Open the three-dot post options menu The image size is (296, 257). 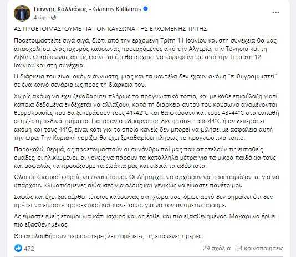click(x=275, y=13)
